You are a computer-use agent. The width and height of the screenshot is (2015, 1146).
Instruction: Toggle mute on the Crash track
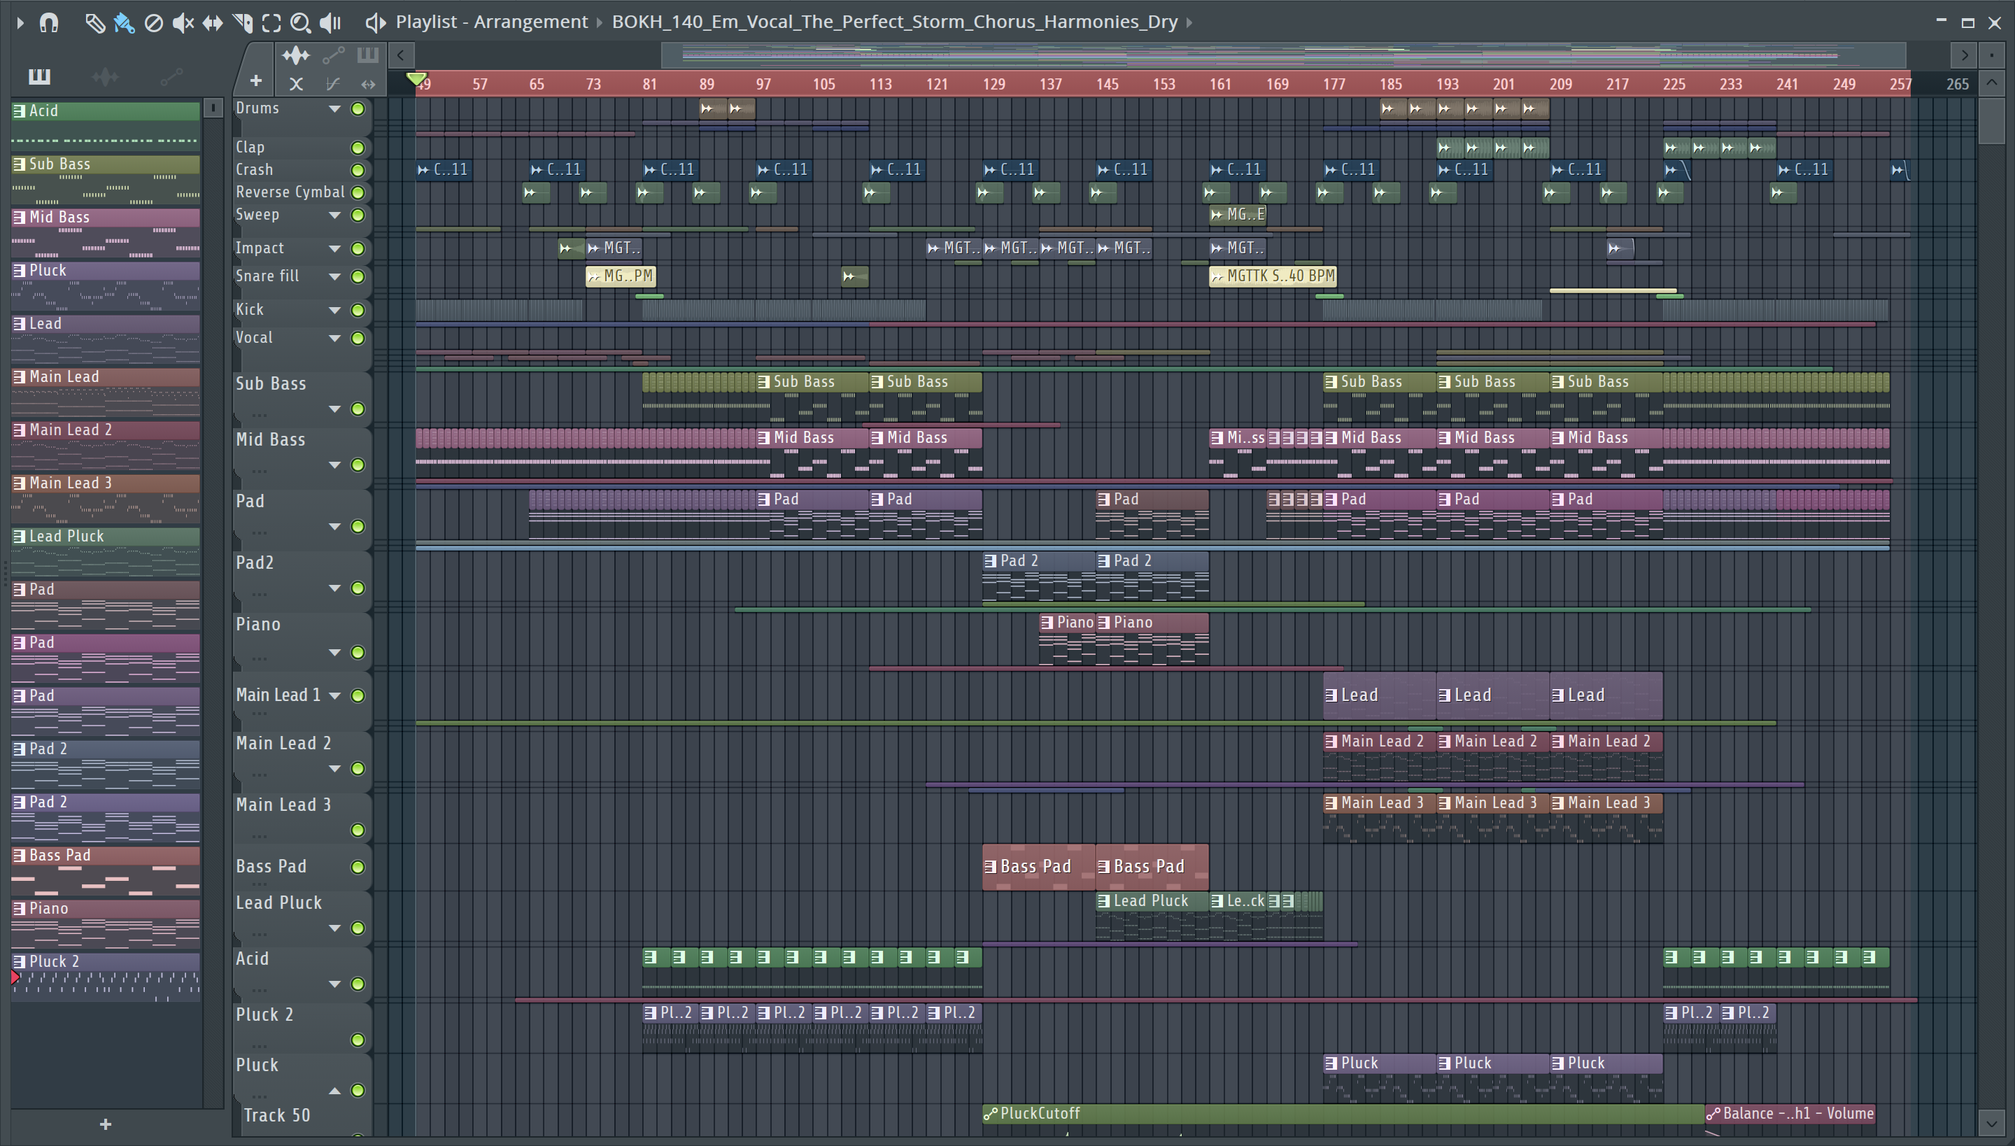358,170
